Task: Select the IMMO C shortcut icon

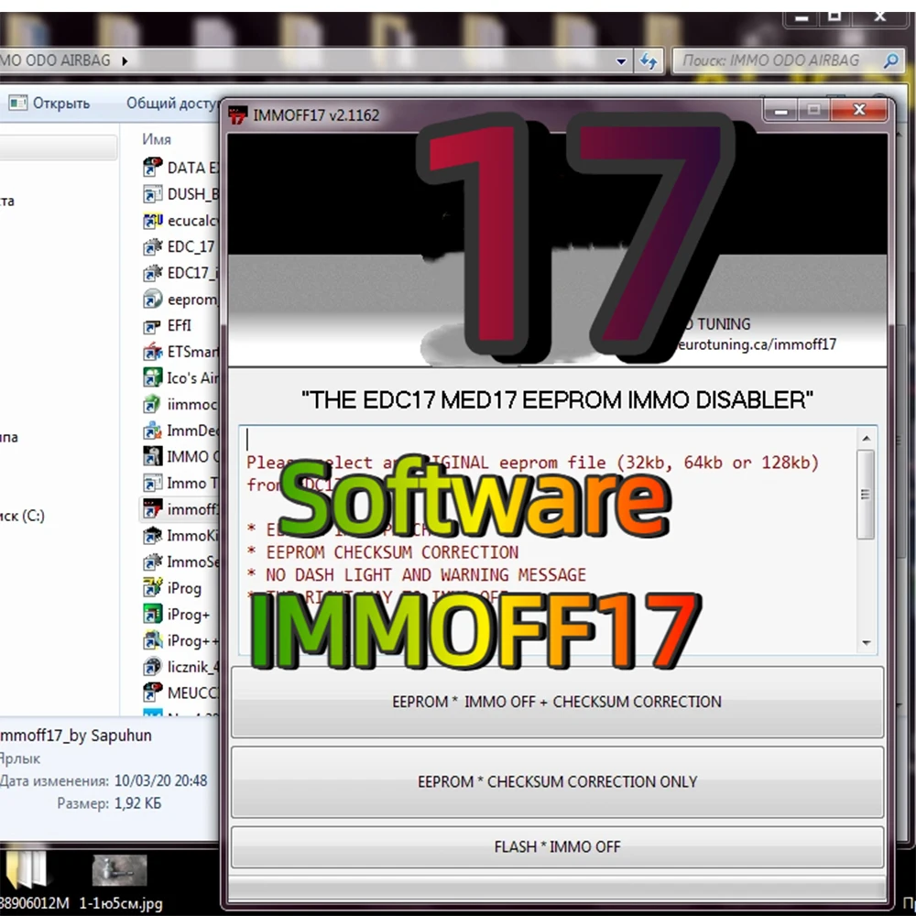Action: pos(152,456)
